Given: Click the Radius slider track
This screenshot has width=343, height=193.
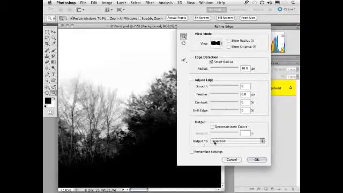Looking at the screenshot, I should 224,68.
